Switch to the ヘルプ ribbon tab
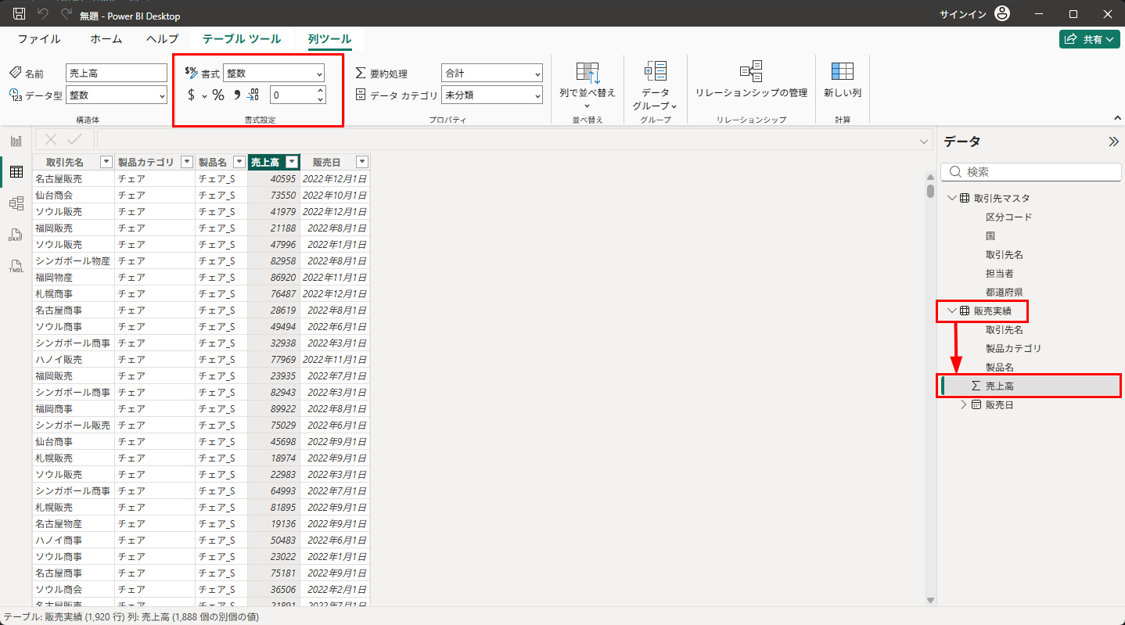 pos(162,38)
